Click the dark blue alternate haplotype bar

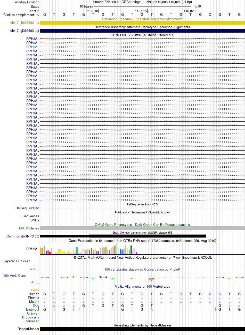[142, 31]
